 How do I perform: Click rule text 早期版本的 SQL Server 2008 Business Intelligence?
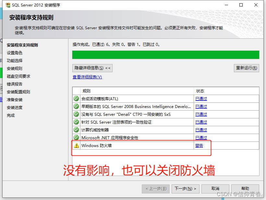[136, 107]
